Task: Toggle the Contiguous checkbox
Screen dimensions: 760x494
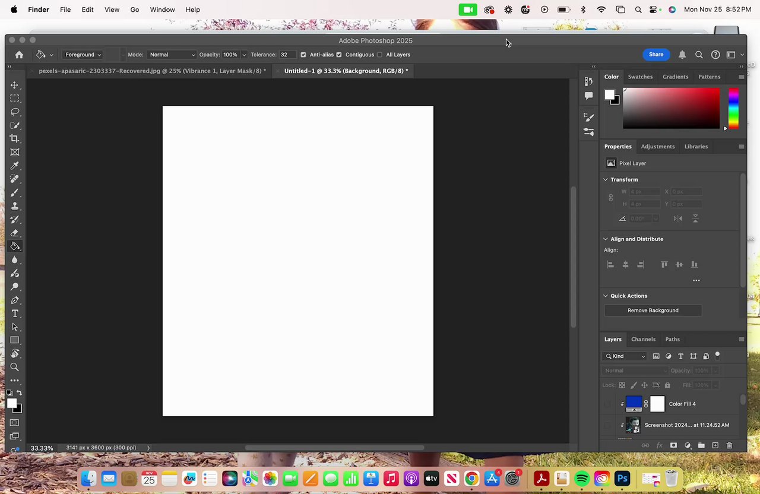Action: [339, 55]
